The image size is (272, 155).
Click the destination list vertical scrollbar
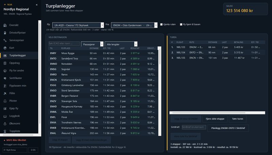(x=159, y=91)
